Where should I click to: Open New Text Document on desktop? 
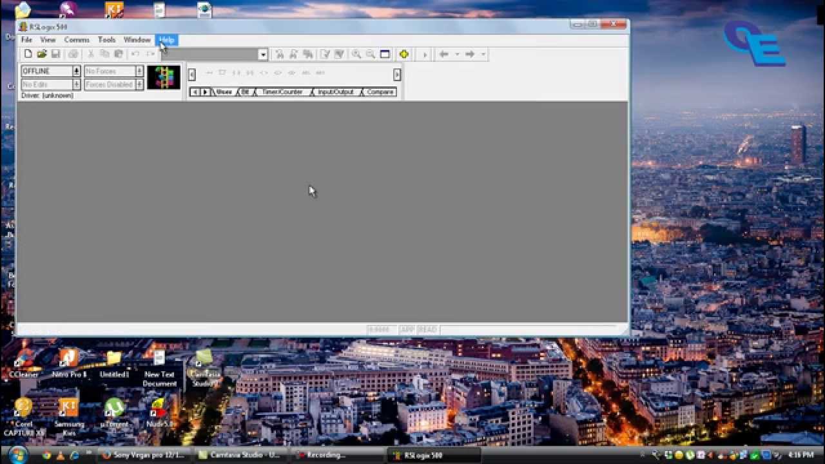(159, 368)
